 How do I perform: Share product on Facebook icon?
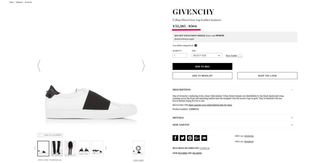175,138
